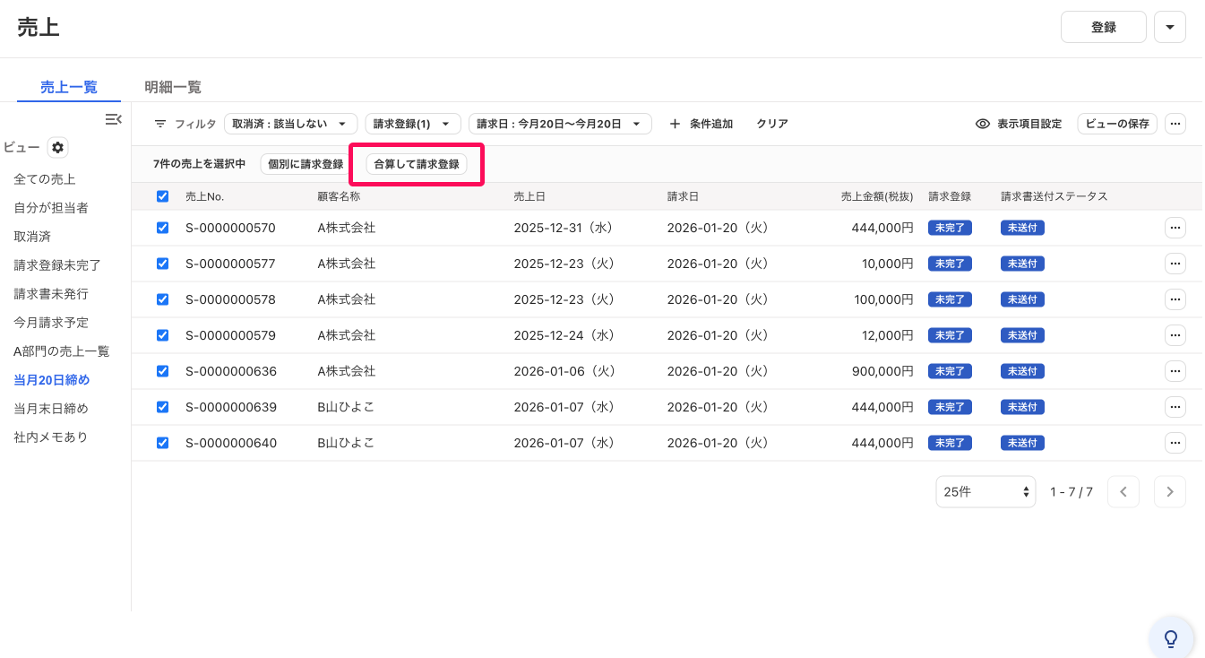
Task: Click the 登録 button
Action: (x=1104, y=27)
